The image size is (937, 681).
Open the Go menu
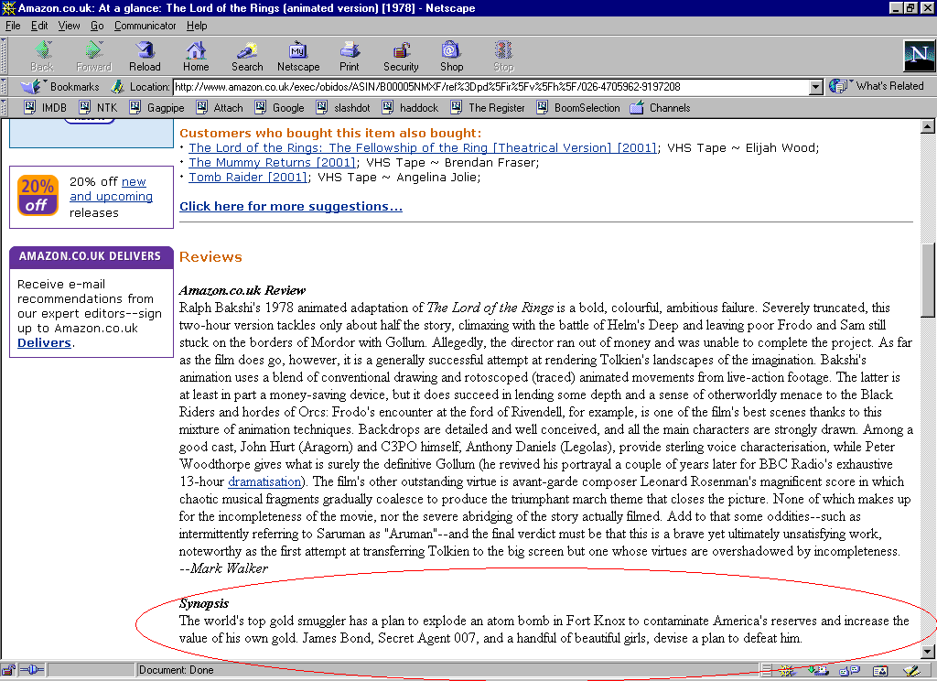[97, 26]
